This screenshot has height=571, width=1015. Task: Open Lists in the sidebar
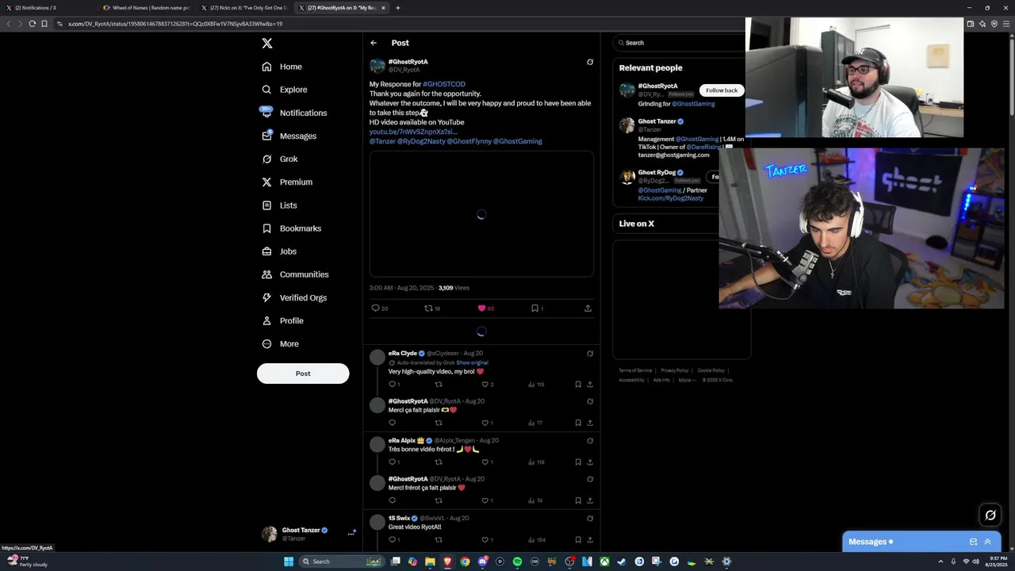[279, 205]
